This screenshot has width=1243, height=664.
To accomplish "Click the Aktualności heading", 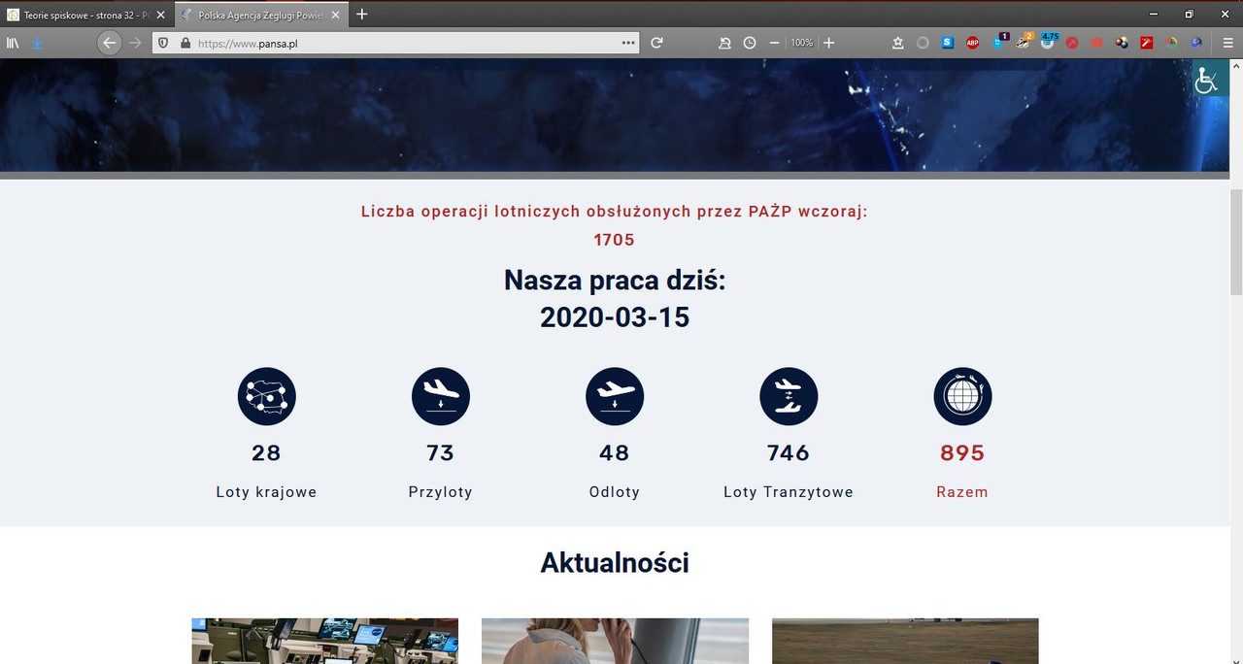I will [x=615, y=562].
